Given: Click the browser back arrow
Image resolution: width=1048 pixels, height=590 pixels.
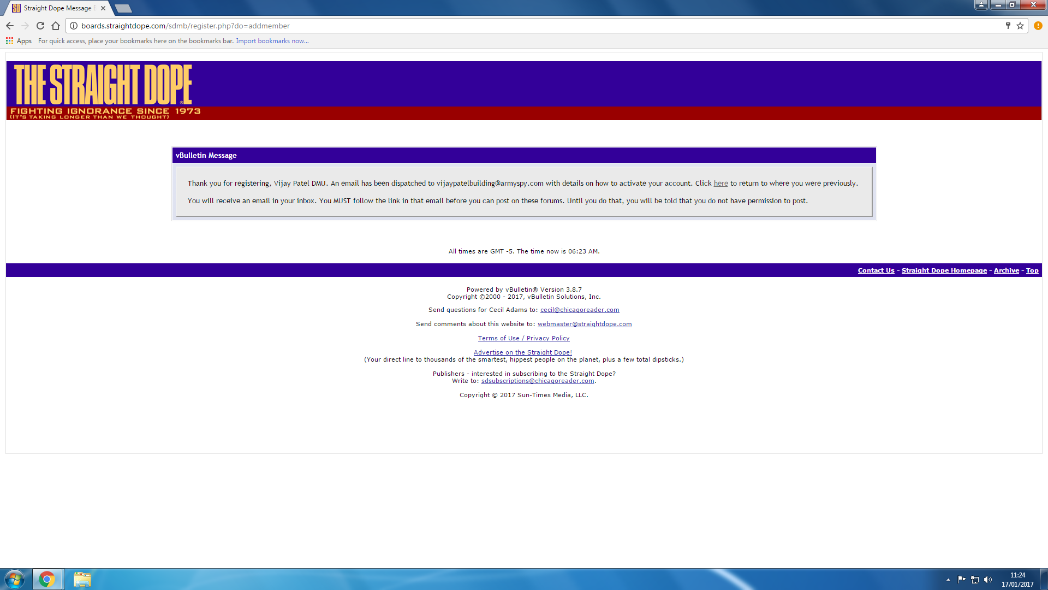Looking at the screenshot, I should click(x=10, y=26).
